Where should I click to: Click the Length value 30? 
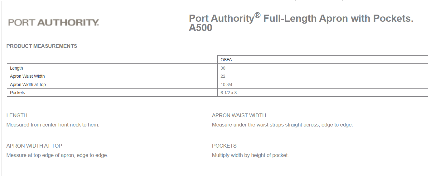[x=223, y=68]
